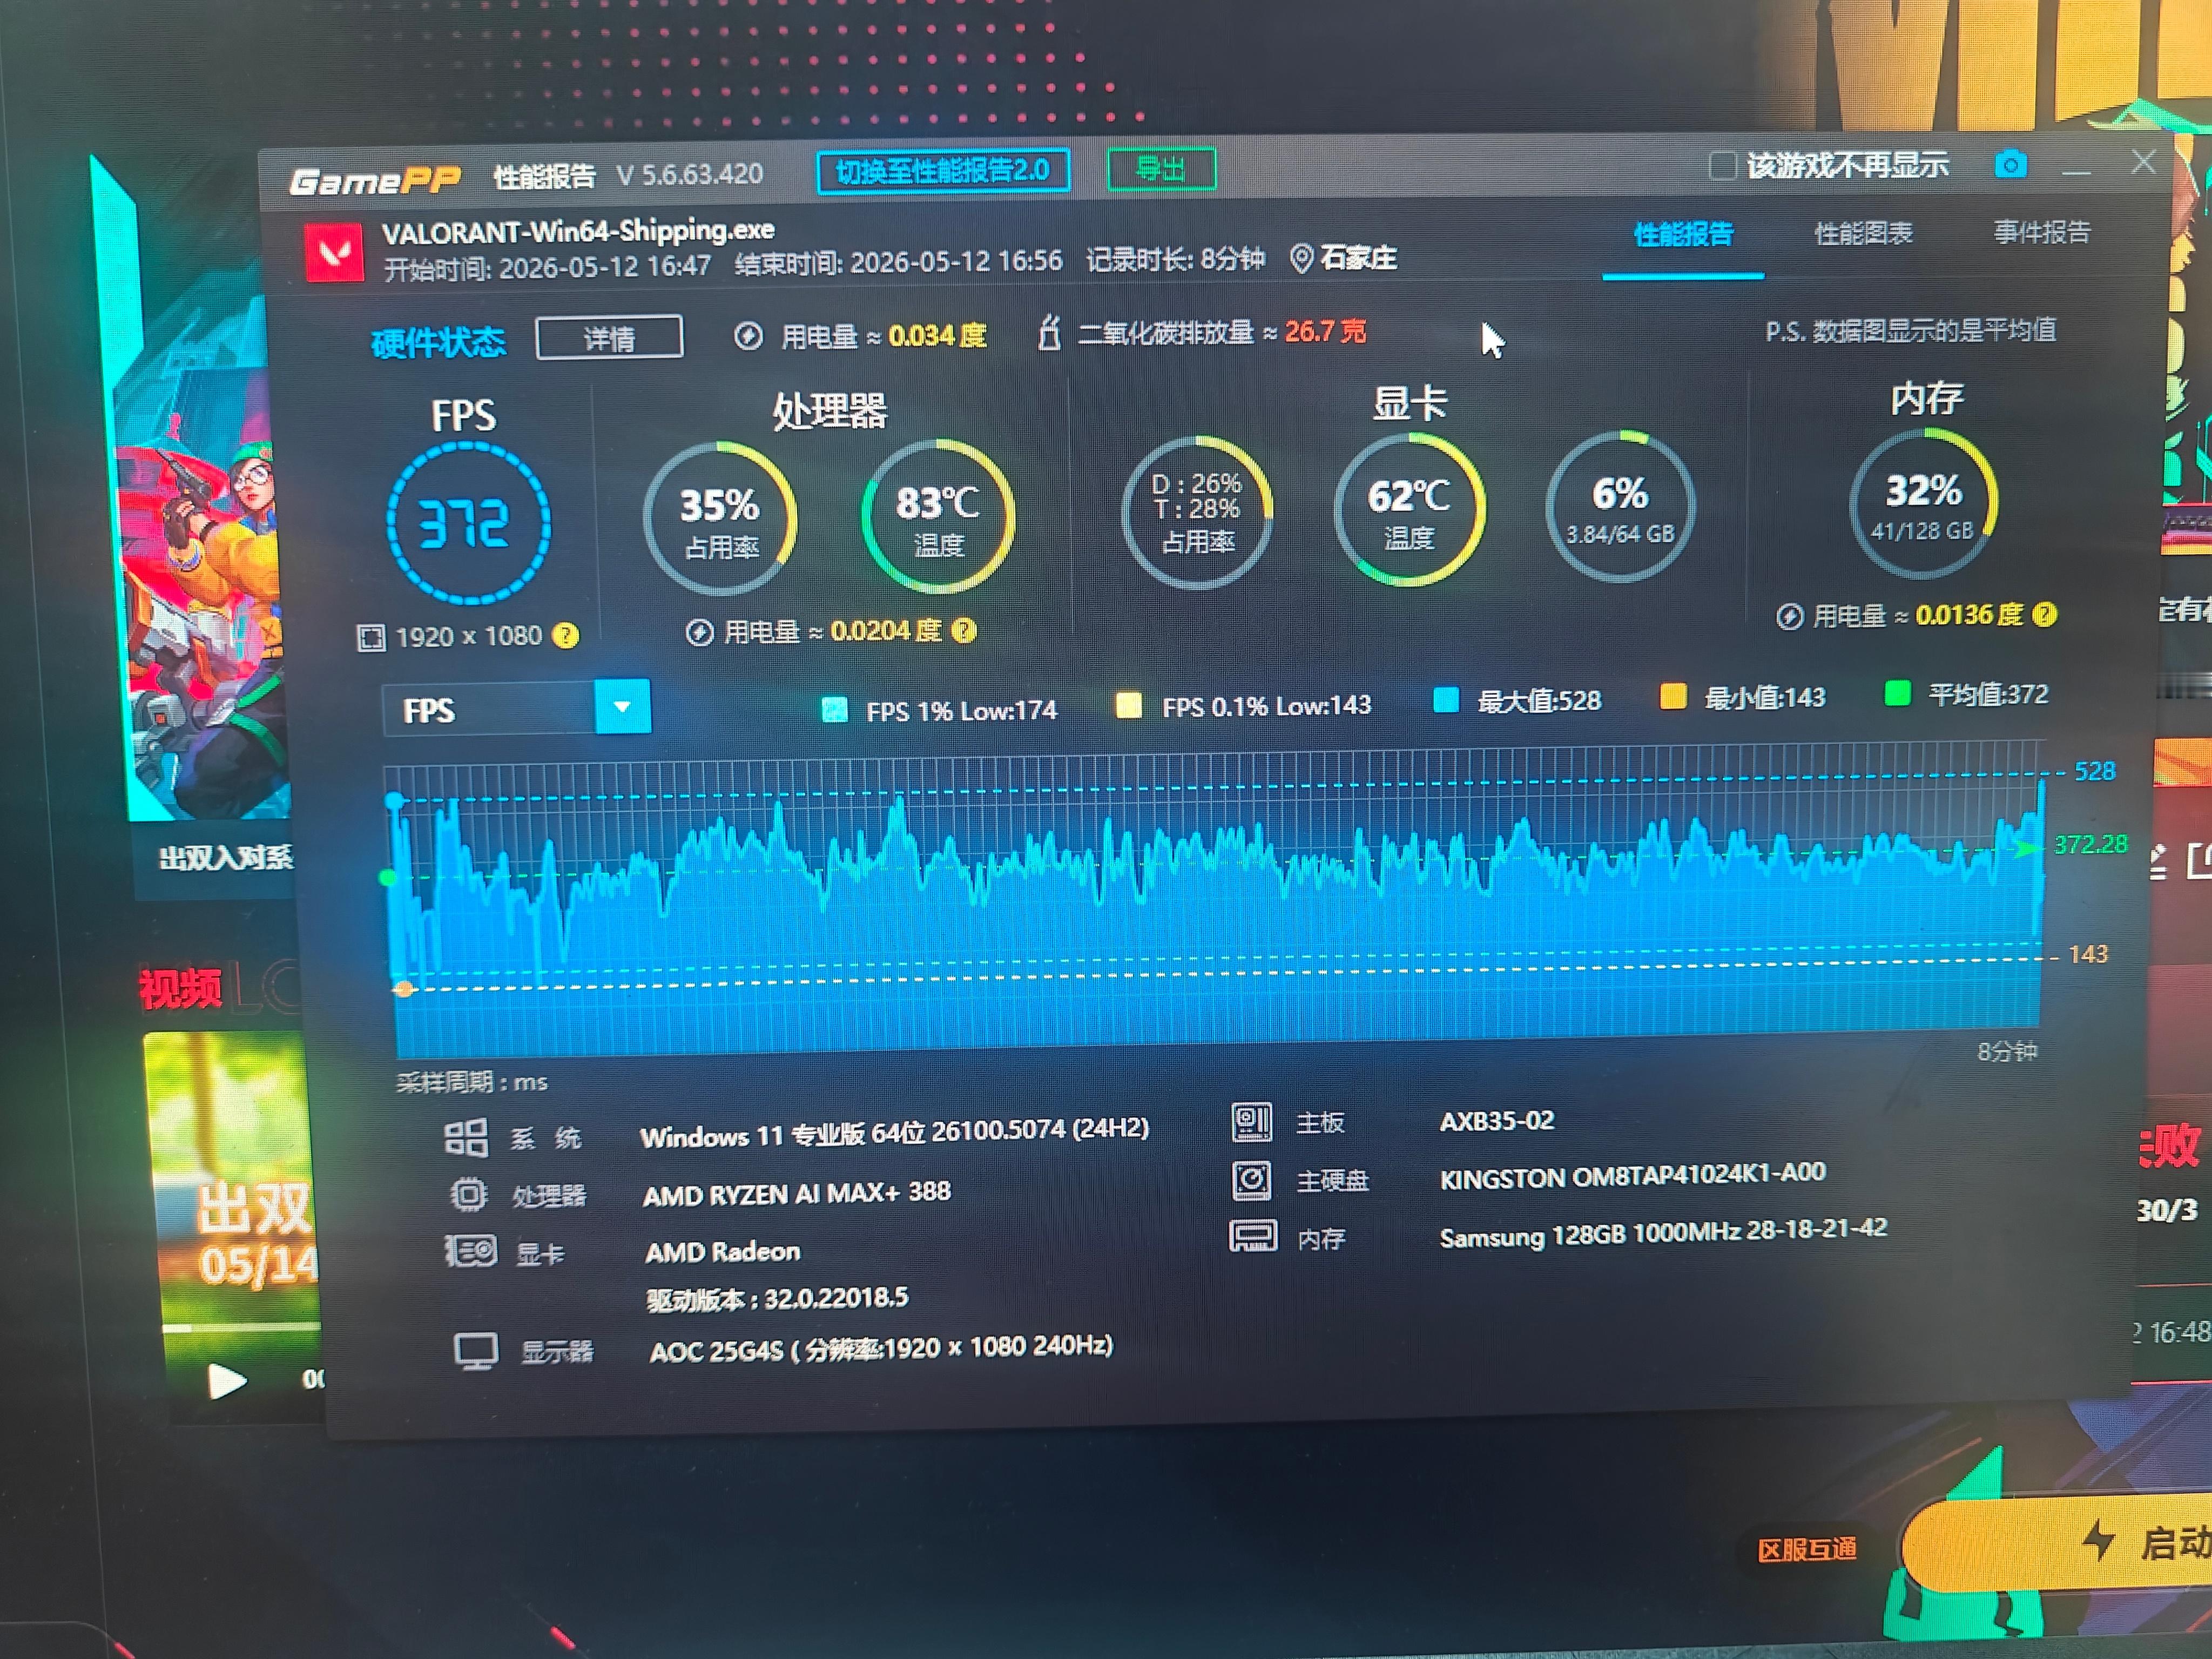
Task: Click the 最小值:143 orange legend swatch
Action: point(1673,696)
